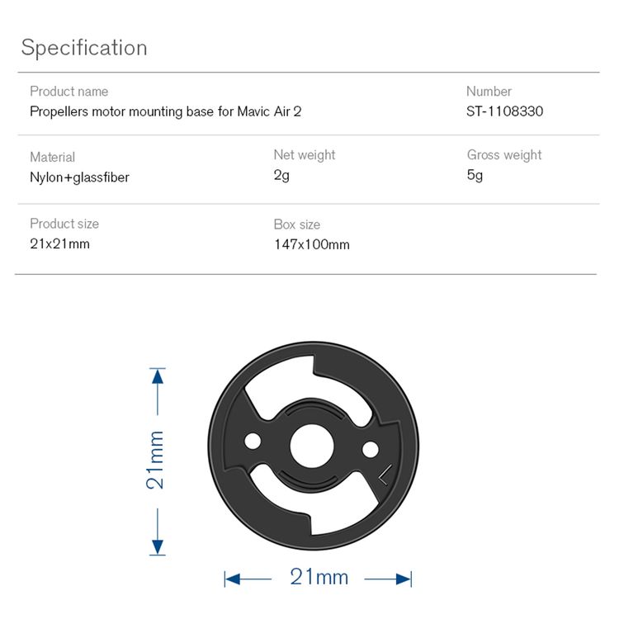Click the Specification heading
619x619 pixels.
coord(84,48)
